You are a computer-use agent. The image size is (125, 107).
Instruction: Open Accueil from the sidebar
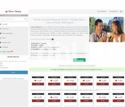(5, 24)
